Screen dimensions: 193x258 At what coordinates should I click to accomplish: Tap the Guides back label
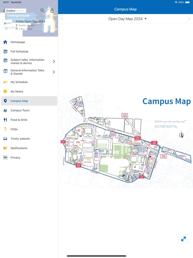coord(10,11)
